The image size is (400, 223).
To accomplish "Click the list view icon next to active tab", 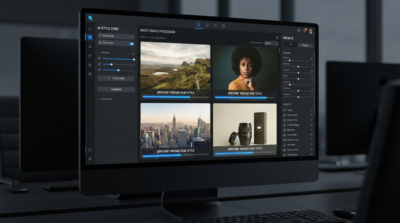I will pos(207,25).
